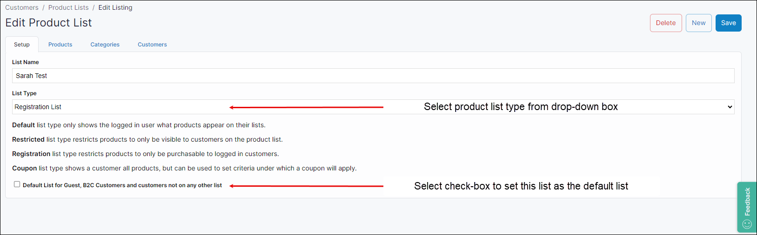The width and height of the screenshot is (757, 235).
Task: Open the Feedback side panel
Action: tap(747, 202)
